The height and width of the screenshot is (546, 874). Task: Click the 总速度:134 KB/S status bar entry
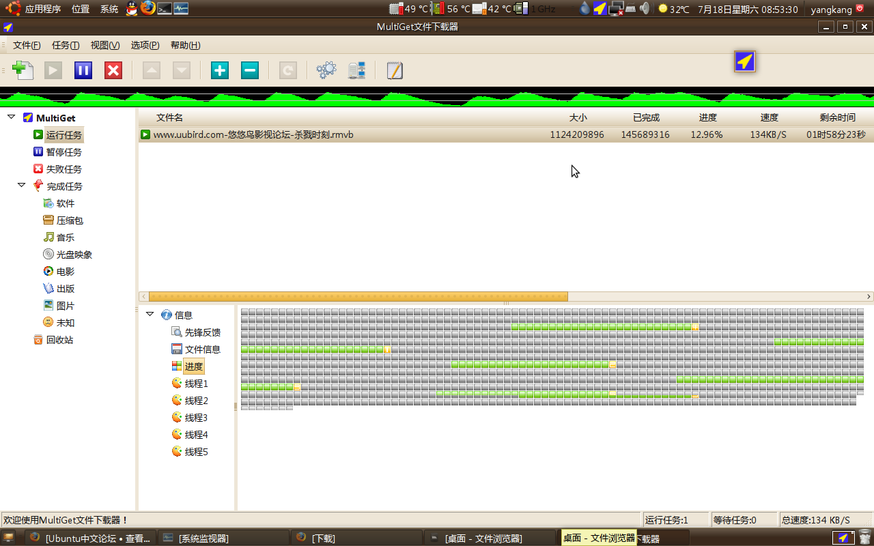(816, 520)
